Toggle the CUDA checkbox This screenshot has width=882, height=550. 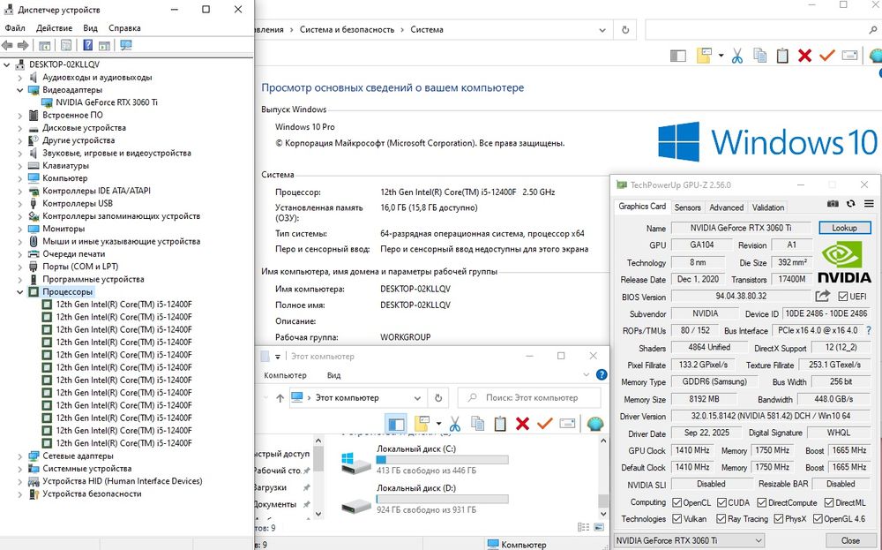click(x=721, y=502)
